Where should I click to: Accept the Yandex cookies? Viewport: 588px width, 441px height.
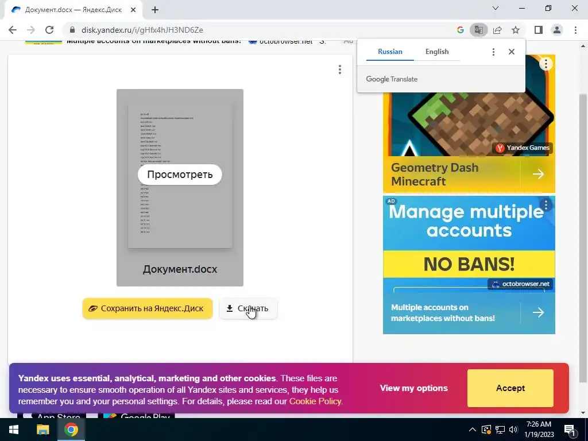click(x=510, y=388)
